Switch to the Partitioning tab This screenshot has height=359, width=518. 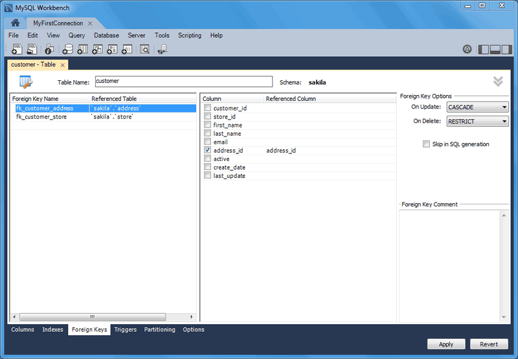[159, 329]
